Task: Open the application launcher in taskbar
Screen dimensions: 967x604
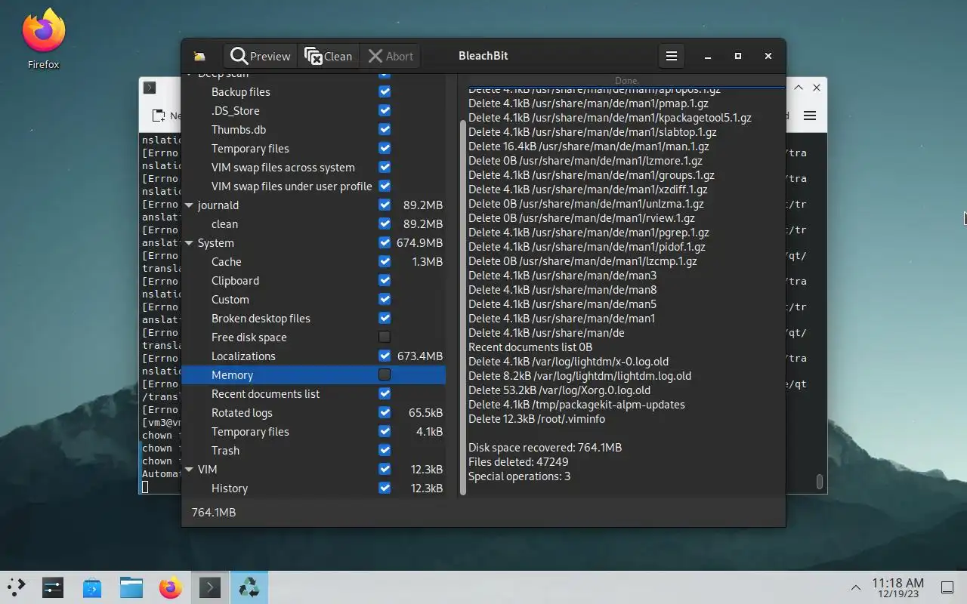Action: pos(16,587)
